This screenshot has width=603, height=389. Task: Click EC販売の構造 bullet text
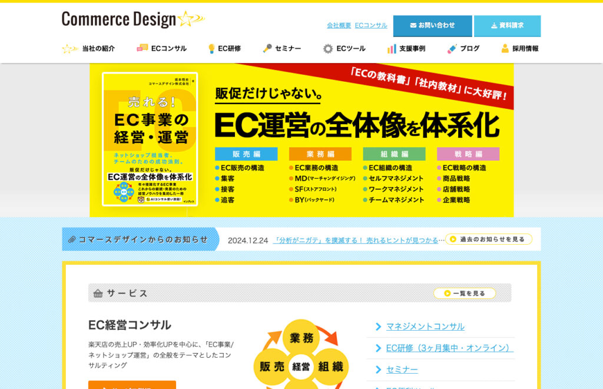point(243,168)
